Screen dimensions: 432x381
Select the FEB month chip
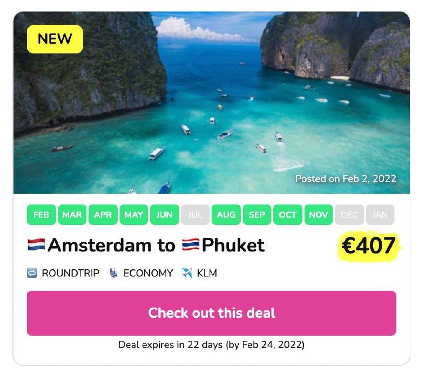point(42,214)
